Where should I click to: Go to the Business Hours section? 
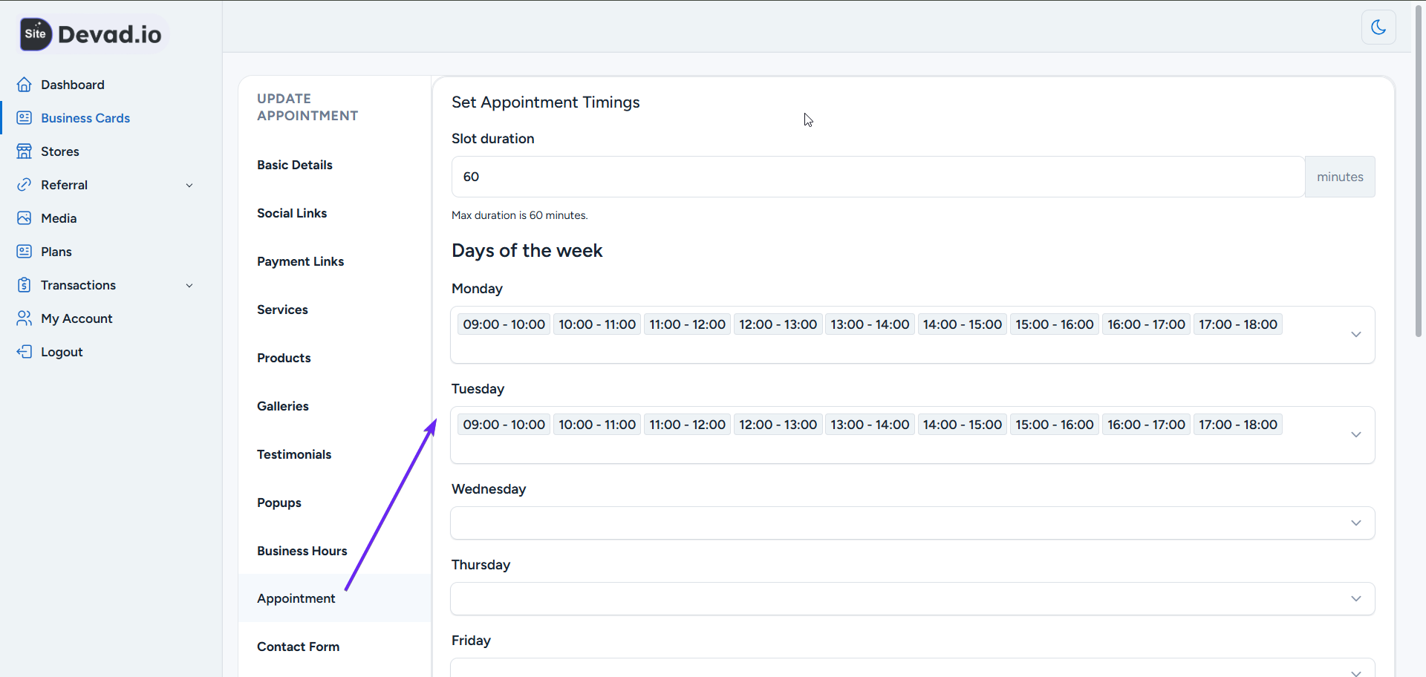point(302,551)
